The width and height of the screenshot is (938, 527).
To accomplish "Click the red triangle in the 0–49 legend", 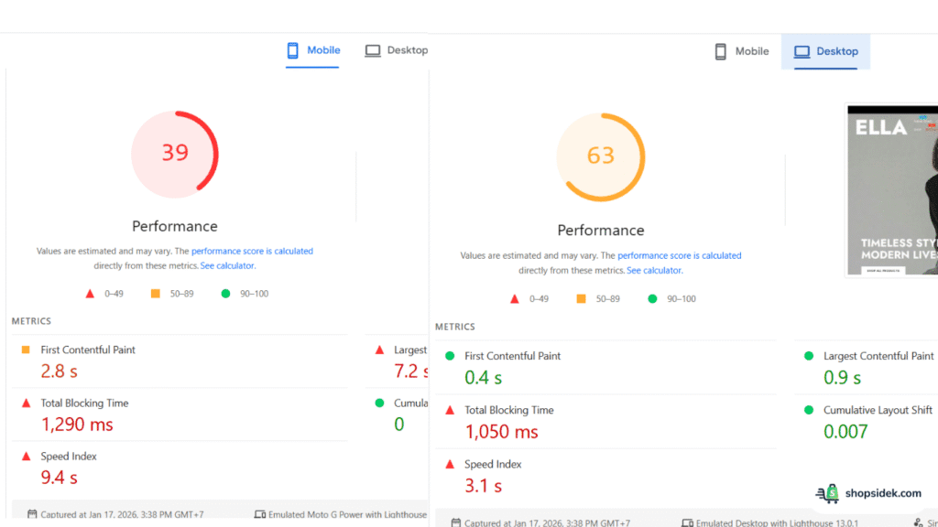I will point(91,293).
